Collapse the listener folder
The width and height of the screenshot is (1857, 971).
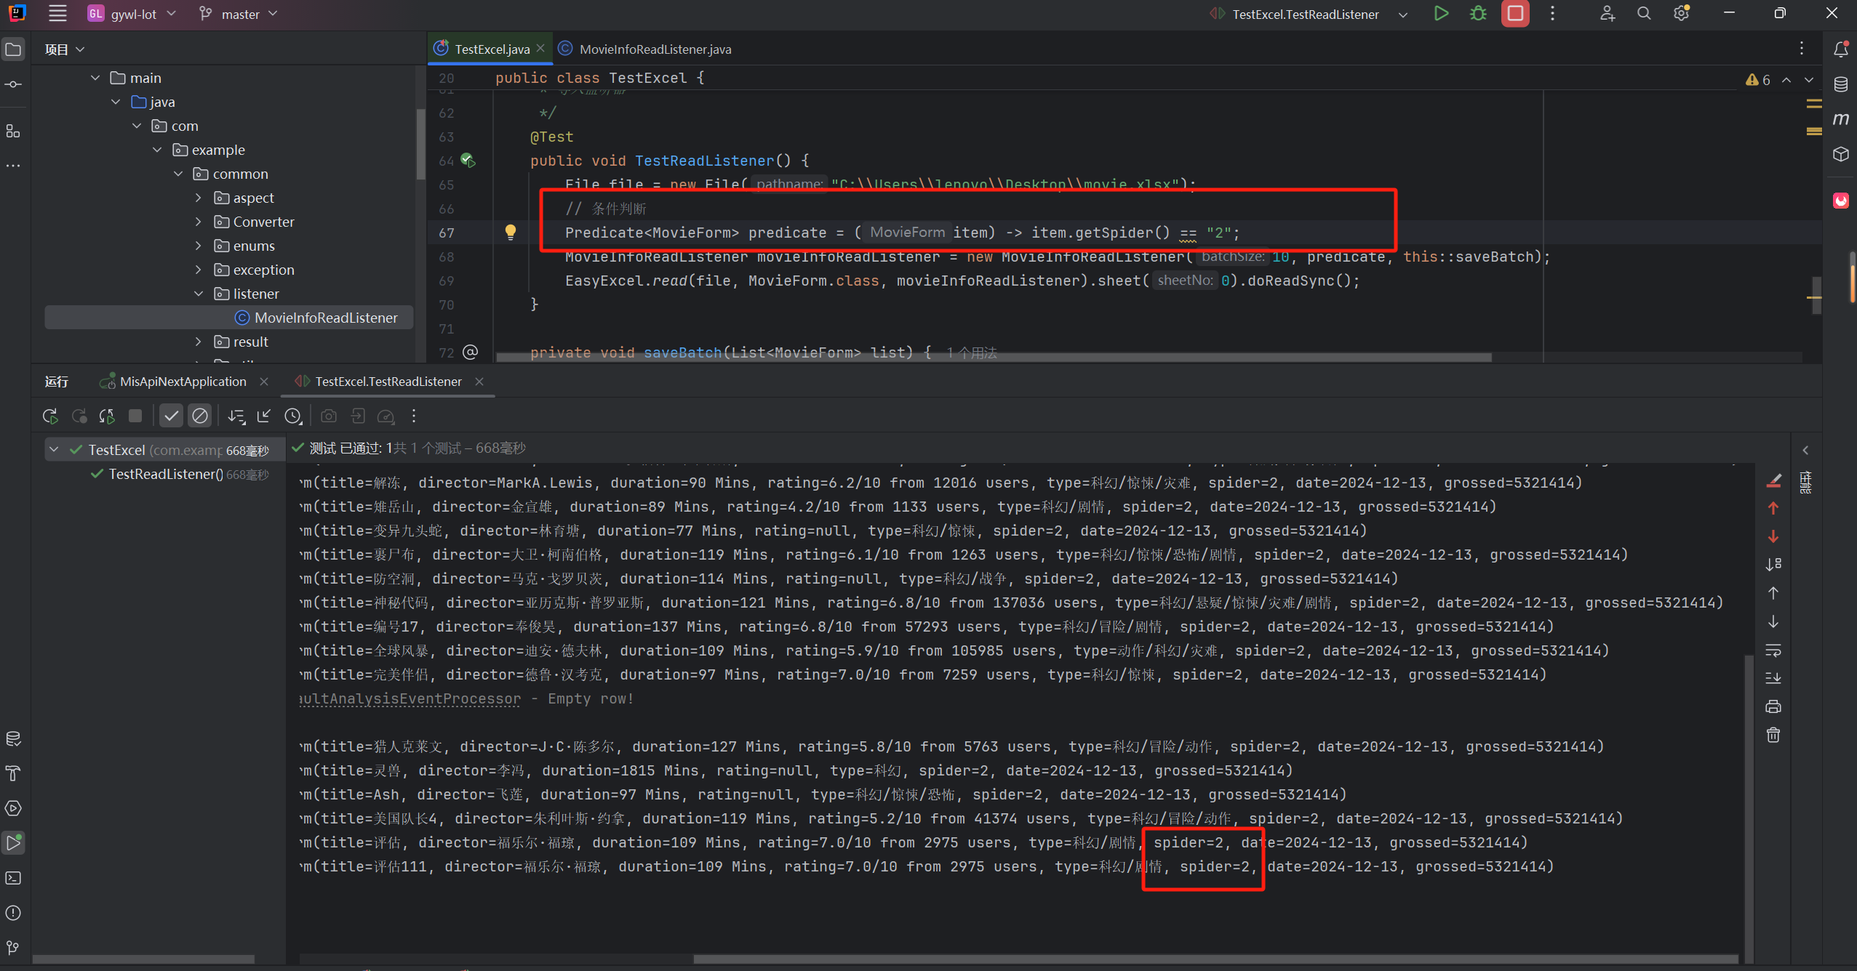coord(199,294)
